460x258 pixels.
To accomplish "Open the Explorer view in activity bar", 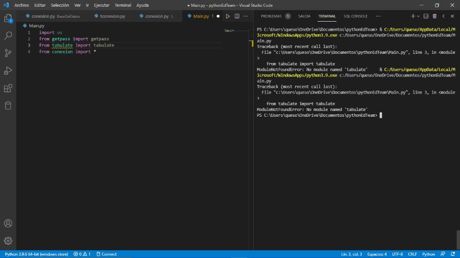I will [8, 19].
